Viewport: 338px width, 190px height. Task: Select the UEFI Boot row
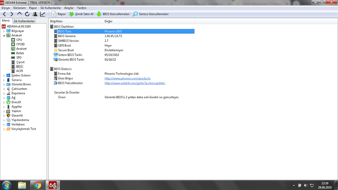coord(124,46)
